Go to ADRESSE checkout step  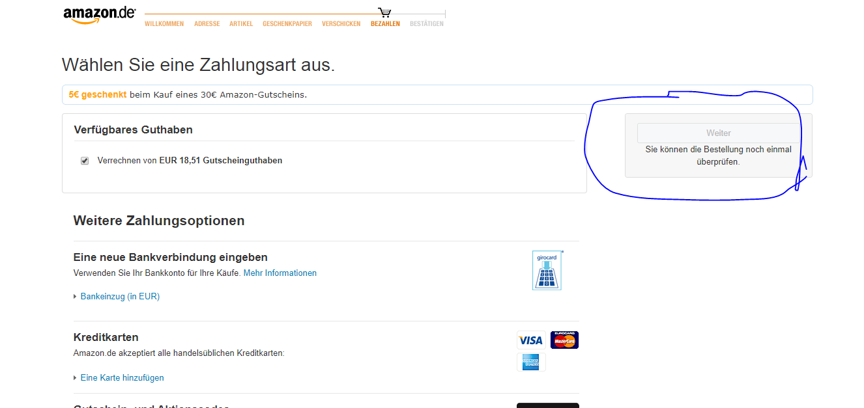(x=207, y=24)
